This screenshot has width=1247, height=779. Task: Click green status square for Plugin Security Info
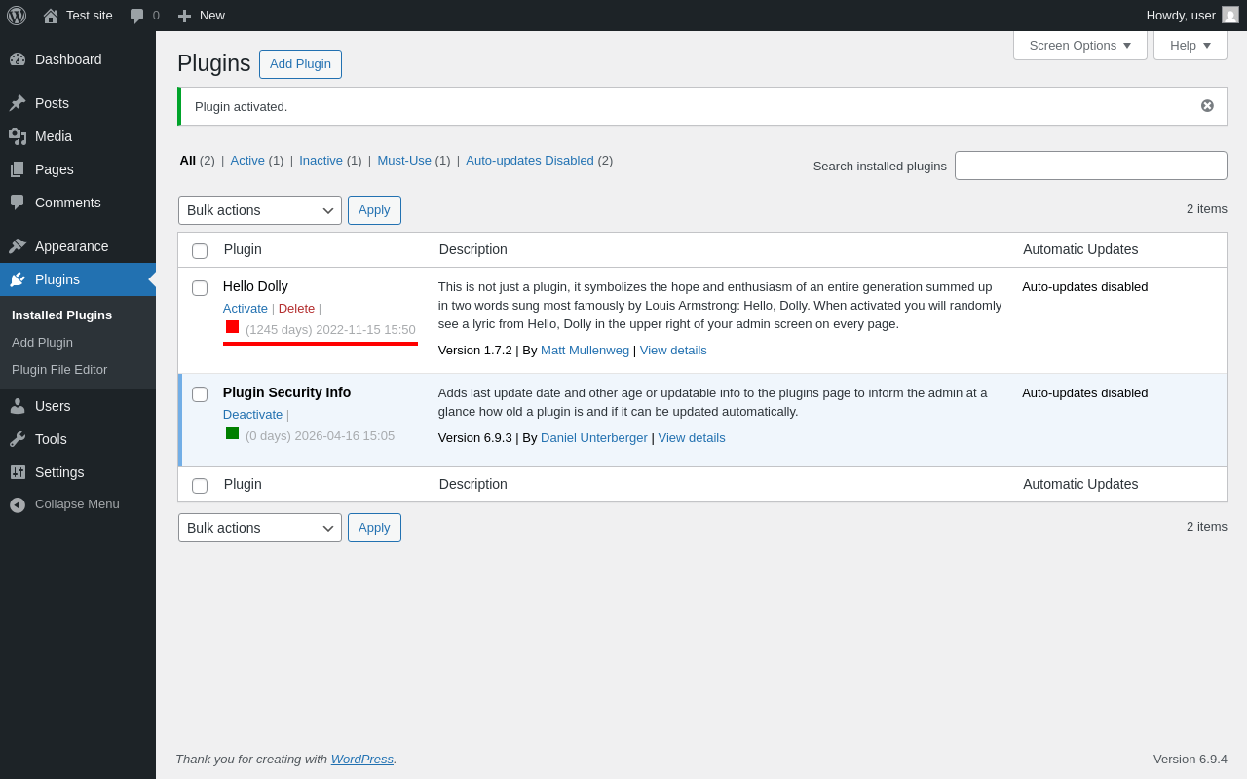pos(232,433)
